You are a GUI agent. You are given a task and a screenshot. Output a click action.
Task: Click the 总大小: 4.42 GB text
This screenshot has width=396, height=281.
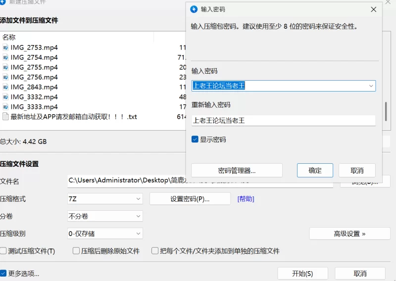pyautogui.click(x=23, y=141)
